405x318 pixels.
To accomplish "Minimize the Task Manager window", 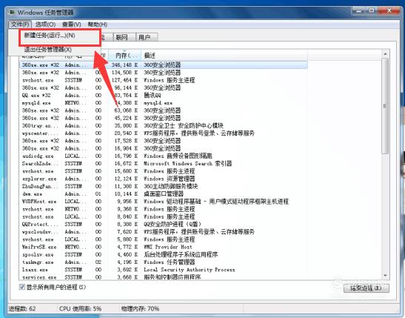I will 359,10.
